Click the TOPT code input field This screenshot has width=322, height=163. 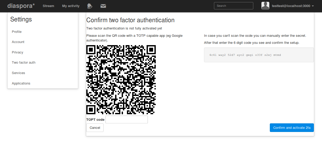tap(127, 119)
